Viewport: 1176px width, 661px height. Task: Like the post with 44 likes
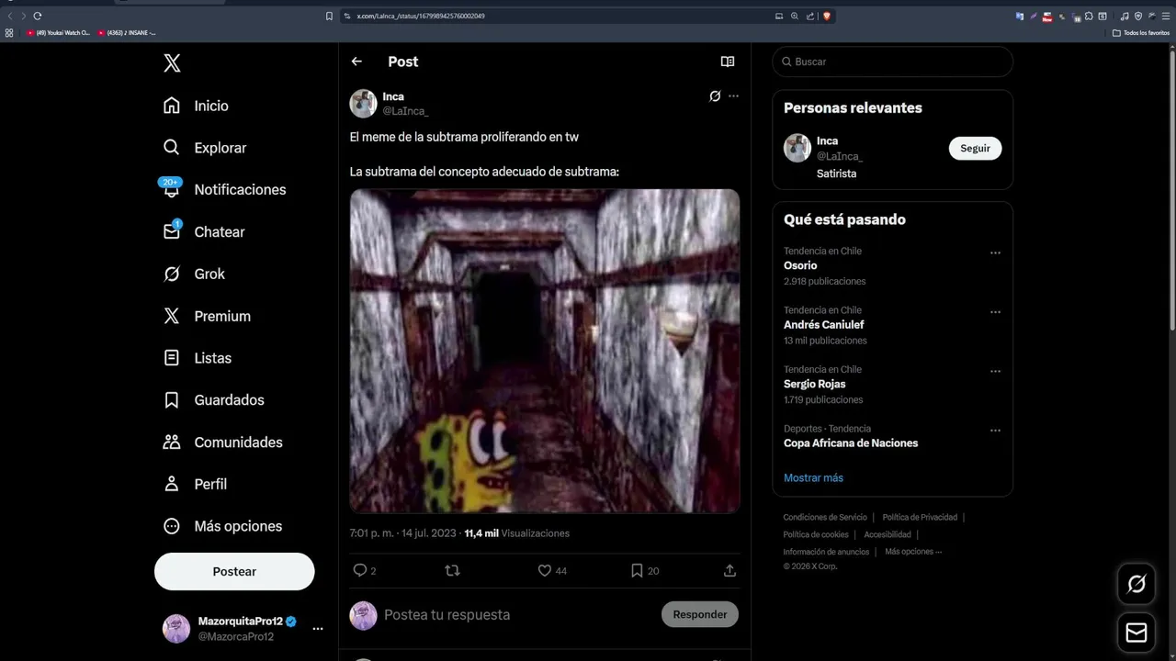(544, 570)
